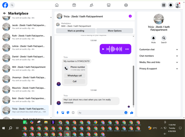Screen dimensions: 185x137
Task: Click the taskbar volume speaker icon
Action: pyautogui.click(x=165, y=134)
